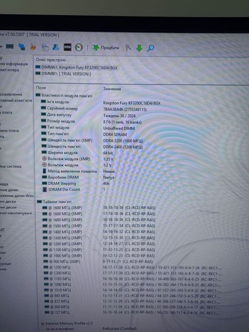Select the Швидкість пам'яті (XMP) row
The image size is (249, 332).
coord(92,141)
